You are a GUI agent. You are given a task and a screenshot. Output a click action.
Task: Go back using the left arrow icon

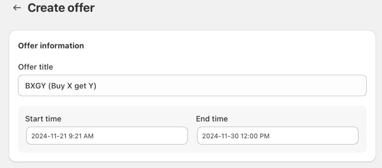click(x=17, y=8)
